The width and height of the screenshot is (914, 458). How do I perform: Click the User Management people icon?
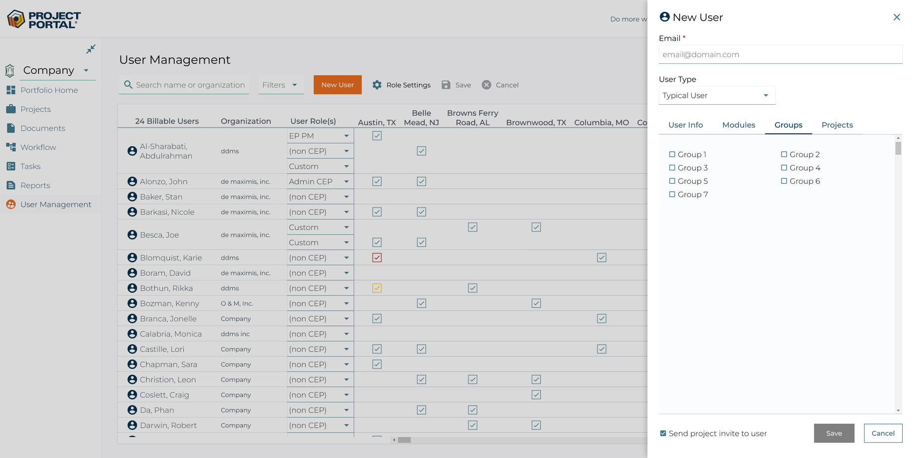point(11,204)
